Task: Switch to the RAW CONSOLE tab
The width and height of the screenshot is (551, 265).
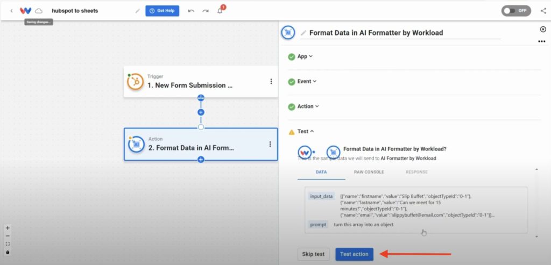Action: (x=369, y=172)
